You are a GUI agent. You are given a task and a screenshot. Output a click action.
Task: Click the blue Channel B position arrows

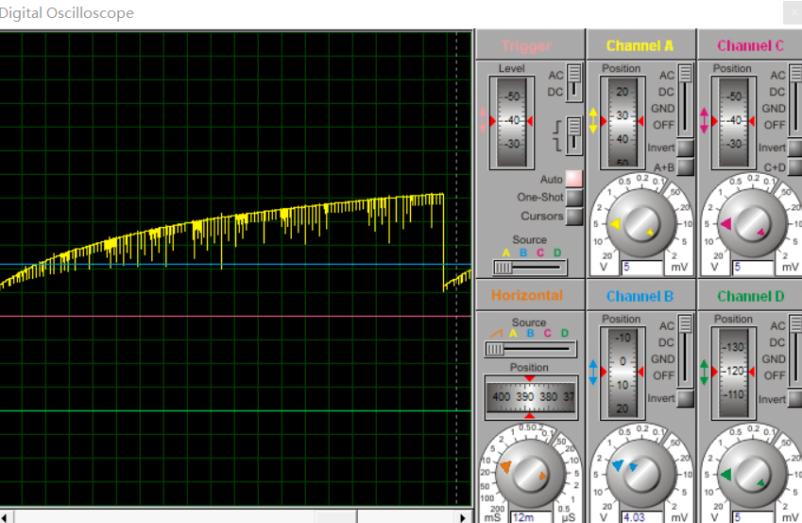pyautogui.click(x=593, y=372)
